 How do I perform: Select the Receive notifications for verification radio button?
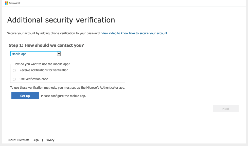coord(14,70)
